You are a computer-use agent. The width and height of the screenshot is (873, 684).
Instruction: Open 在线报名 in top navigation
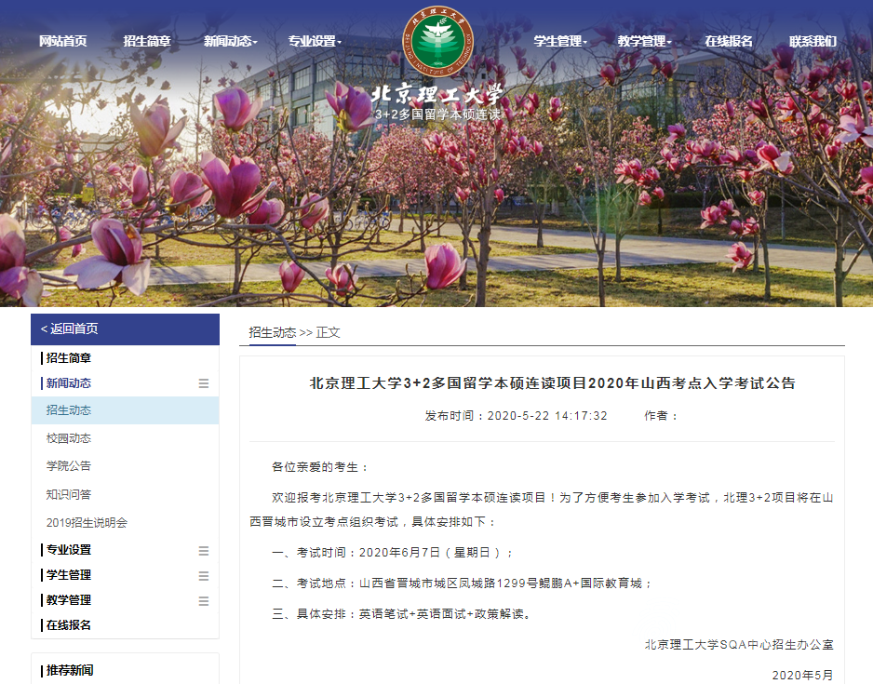click(729, 41)
